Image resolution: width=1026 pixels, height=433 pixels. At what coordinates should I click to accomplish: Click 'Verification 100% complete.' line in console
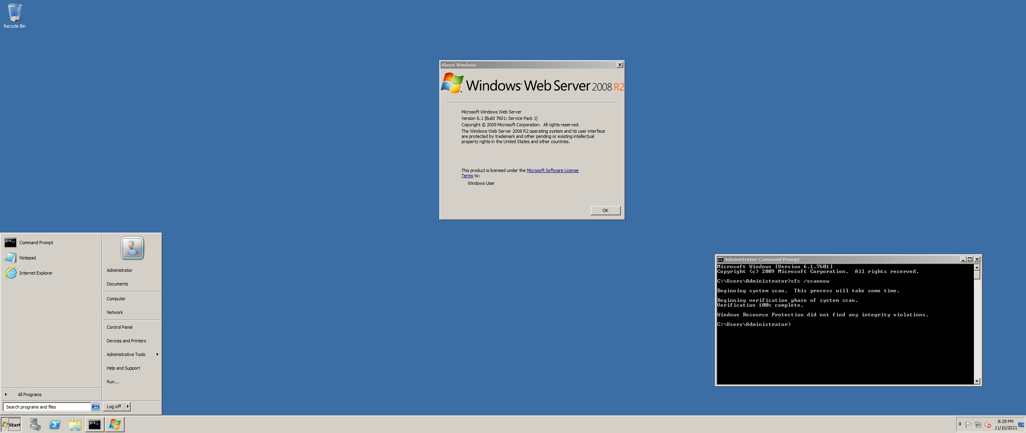760,305
